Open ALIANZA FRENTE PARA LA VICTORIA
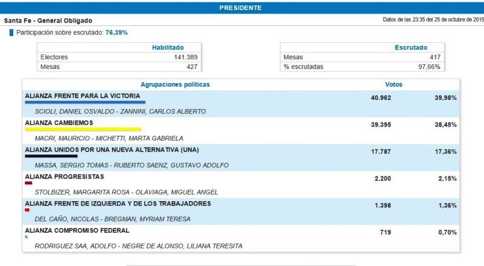Viewport: 484px width, 266px height. point(82,96)
